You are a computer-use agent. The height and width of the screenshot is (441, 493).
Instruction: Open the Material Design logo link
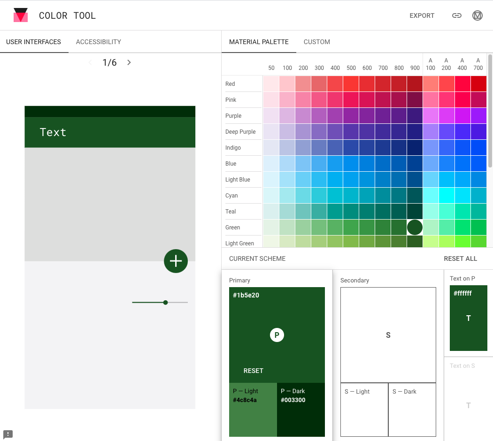pyautogui.click(x=477, y=15)
